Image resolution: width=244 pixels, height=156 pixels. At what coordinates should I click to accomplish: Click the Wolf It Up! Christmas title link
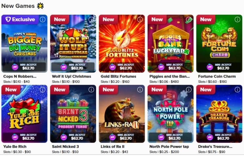pos(71,77)
